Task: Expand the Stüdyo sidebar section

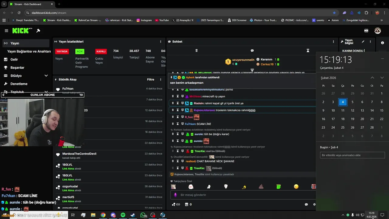Action: click(x=46, y=76)
